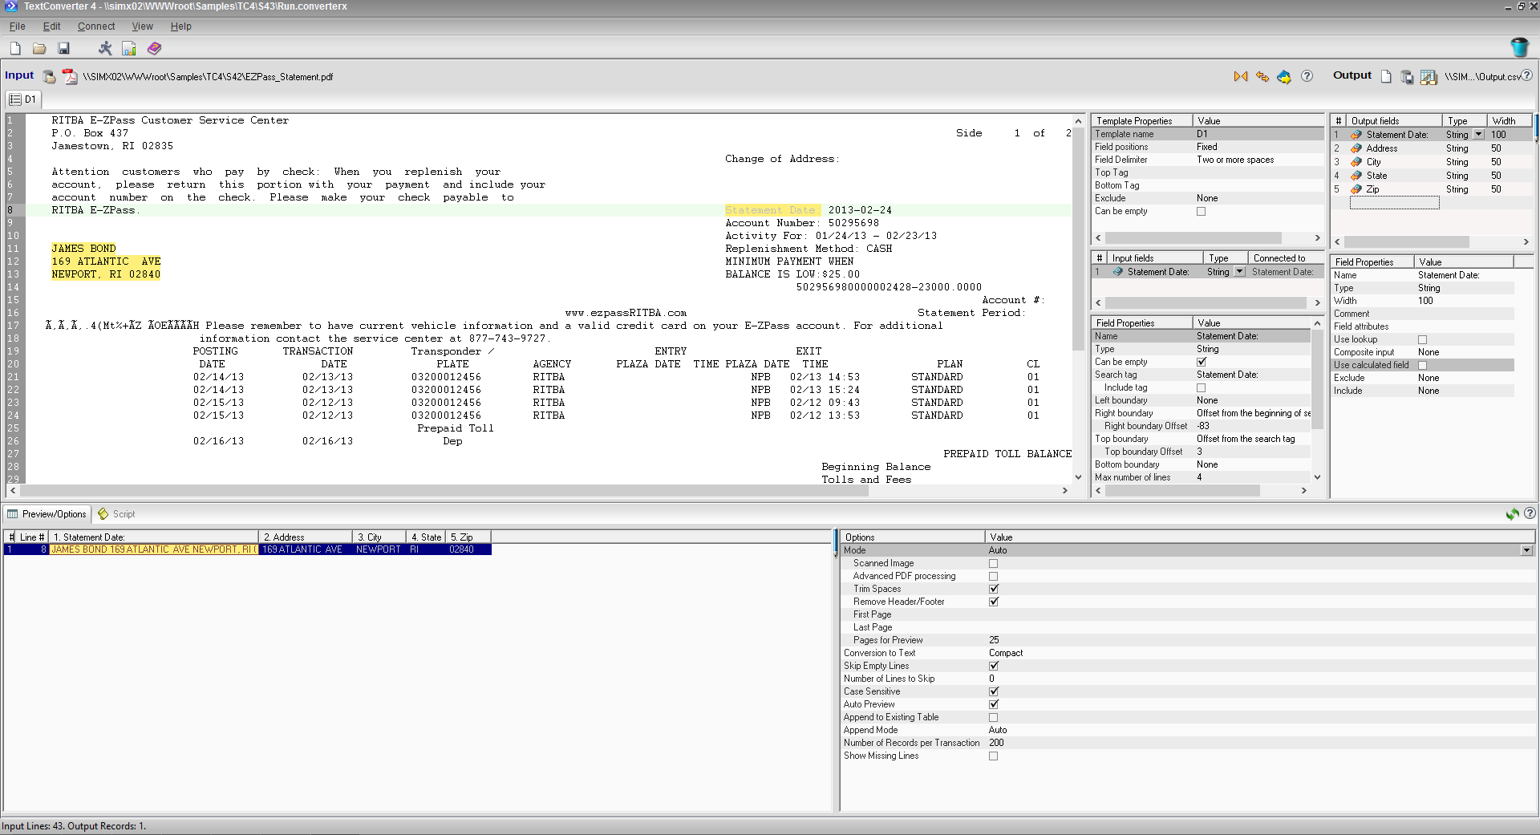The image size is (1540, 835).
Task: Click document view scroll down arrow
Action: (1078, 477)
